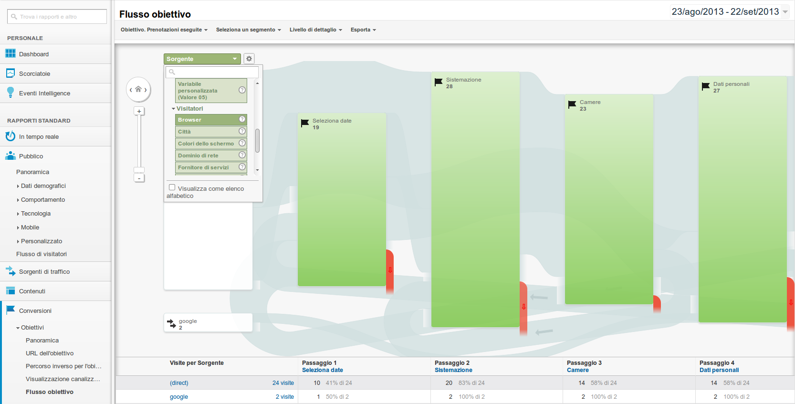Open the Dashboard icon in sidebar
This screenshot has width=795, height=404.
pyautogui.click(x=10, y=54)
